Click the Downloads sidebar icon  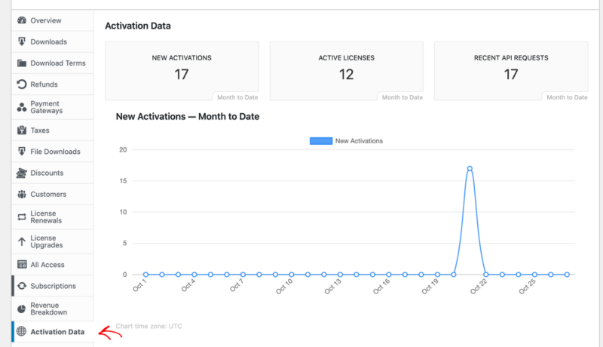click(x=22, y=41)
